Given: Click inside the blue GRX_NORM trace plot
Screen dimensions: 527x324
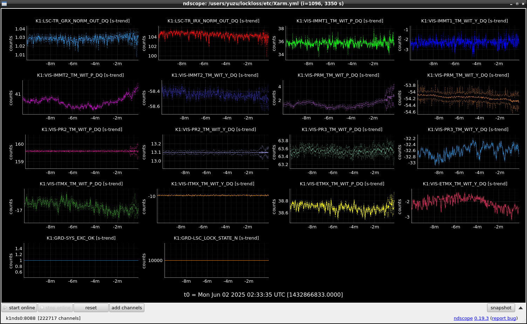Looking at the screenshot, I should click(x=83, y=43).
